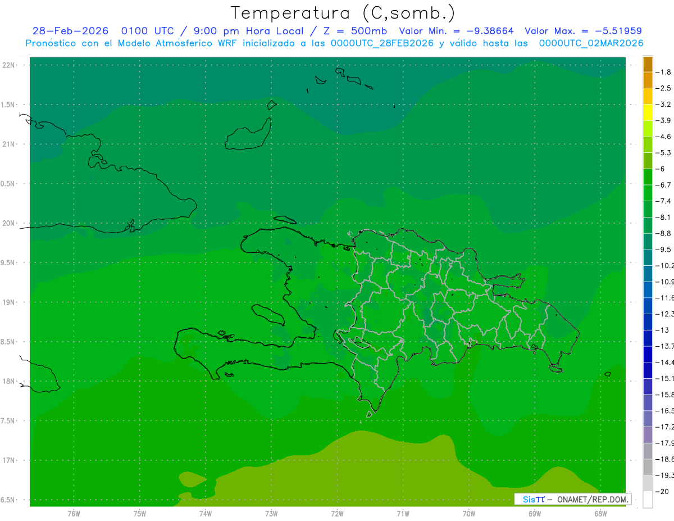Click the "-1.8" colorbar label

[x=663, y=72]
